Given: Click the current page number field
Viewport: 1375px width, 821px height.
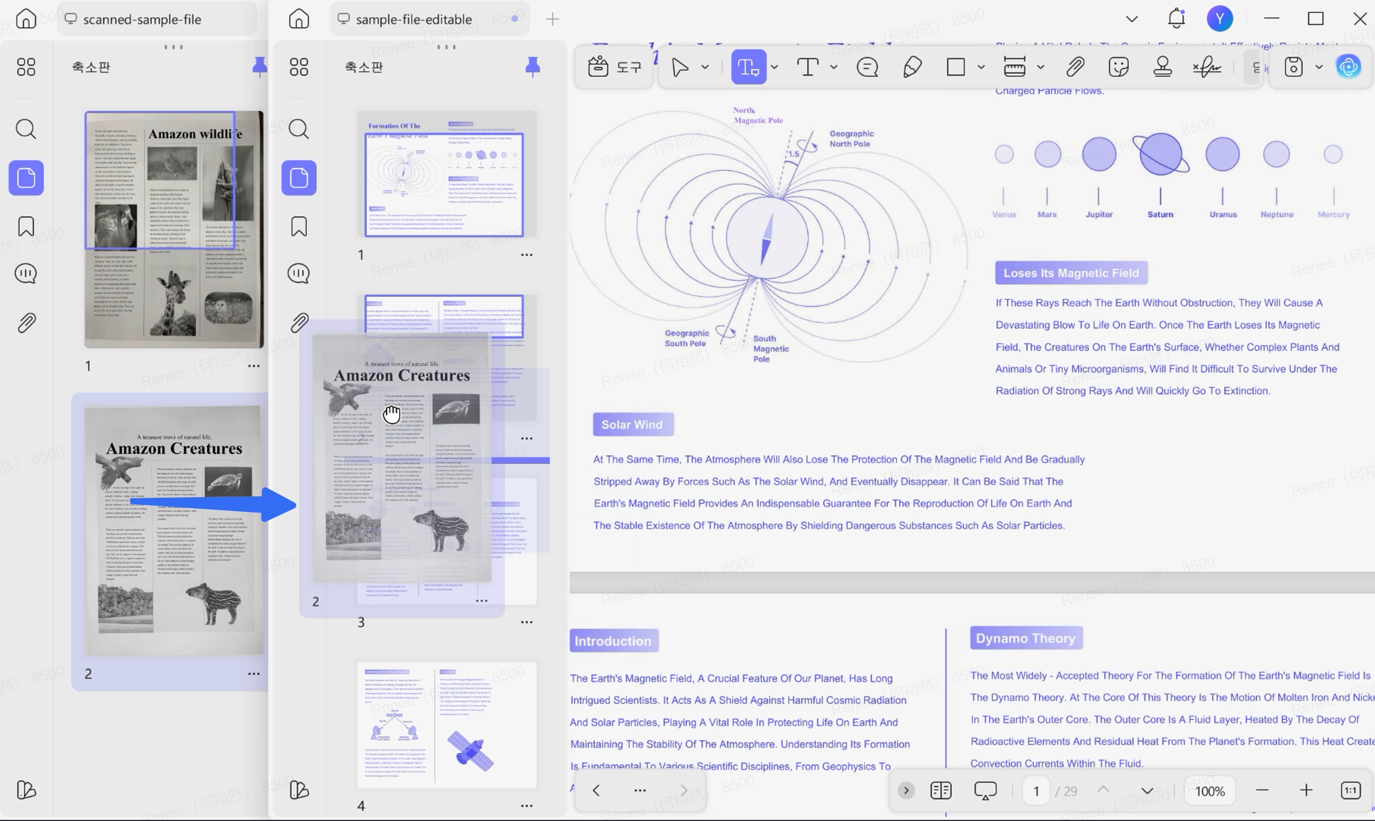Looking at the screenshot, I should point(1036,791).
